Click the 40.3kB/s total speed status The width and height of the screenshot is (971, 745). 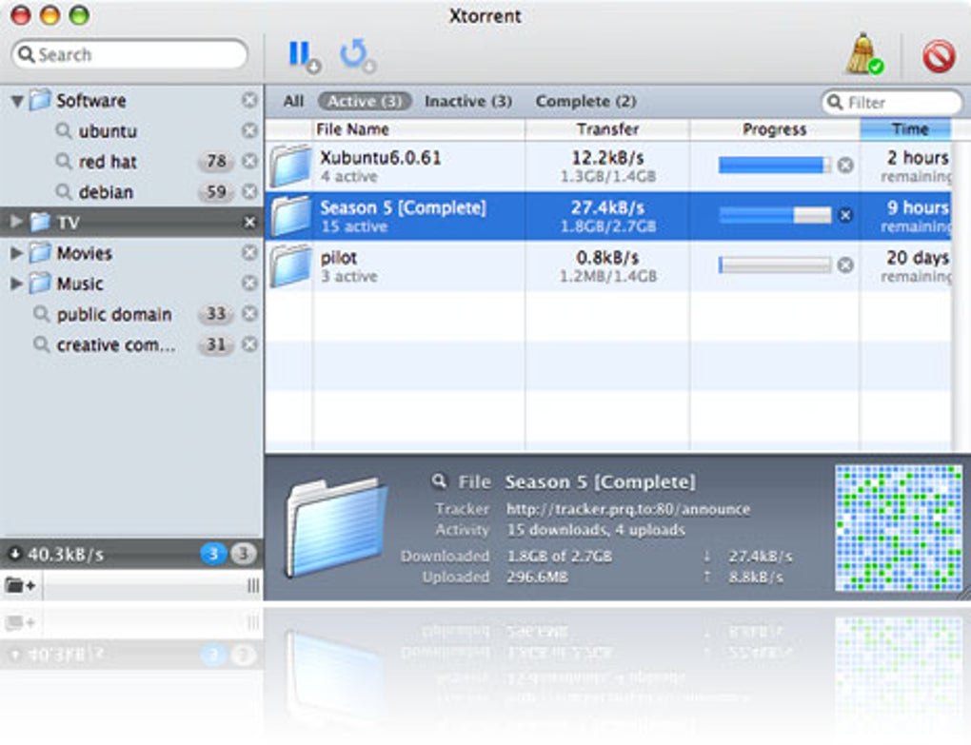point(66,555)
